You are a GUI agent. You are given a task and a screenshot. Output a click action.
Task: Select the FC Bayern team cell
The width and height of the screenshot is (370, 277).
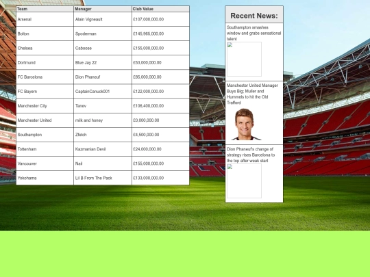(x=45, y=92)
